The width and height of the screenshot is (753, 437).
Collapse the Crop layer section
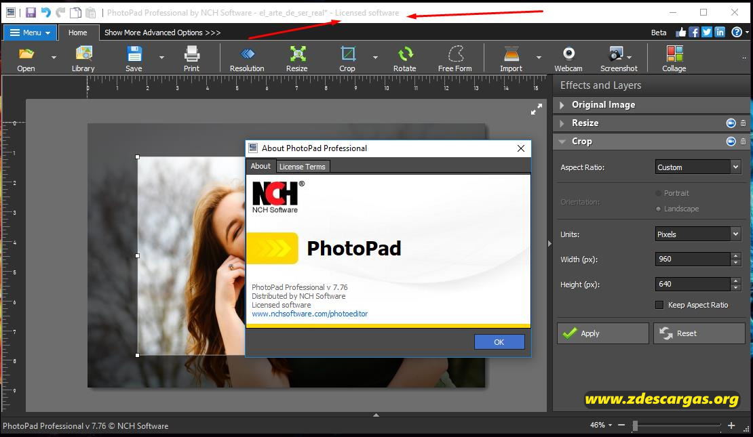pos(562,142)
